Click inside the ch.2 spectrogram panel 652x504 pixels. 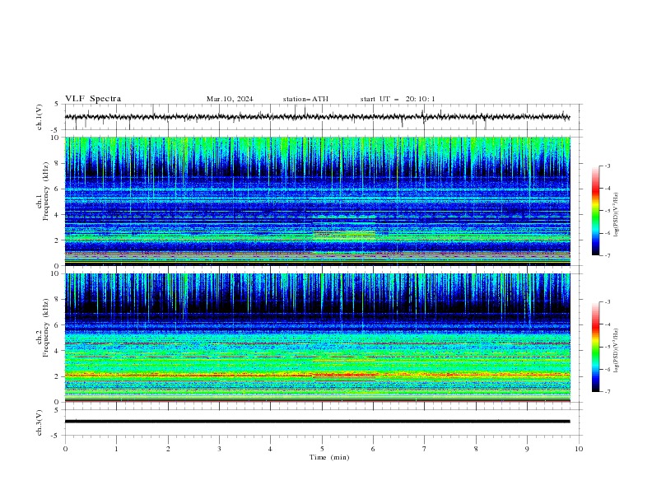coord(317,338)
